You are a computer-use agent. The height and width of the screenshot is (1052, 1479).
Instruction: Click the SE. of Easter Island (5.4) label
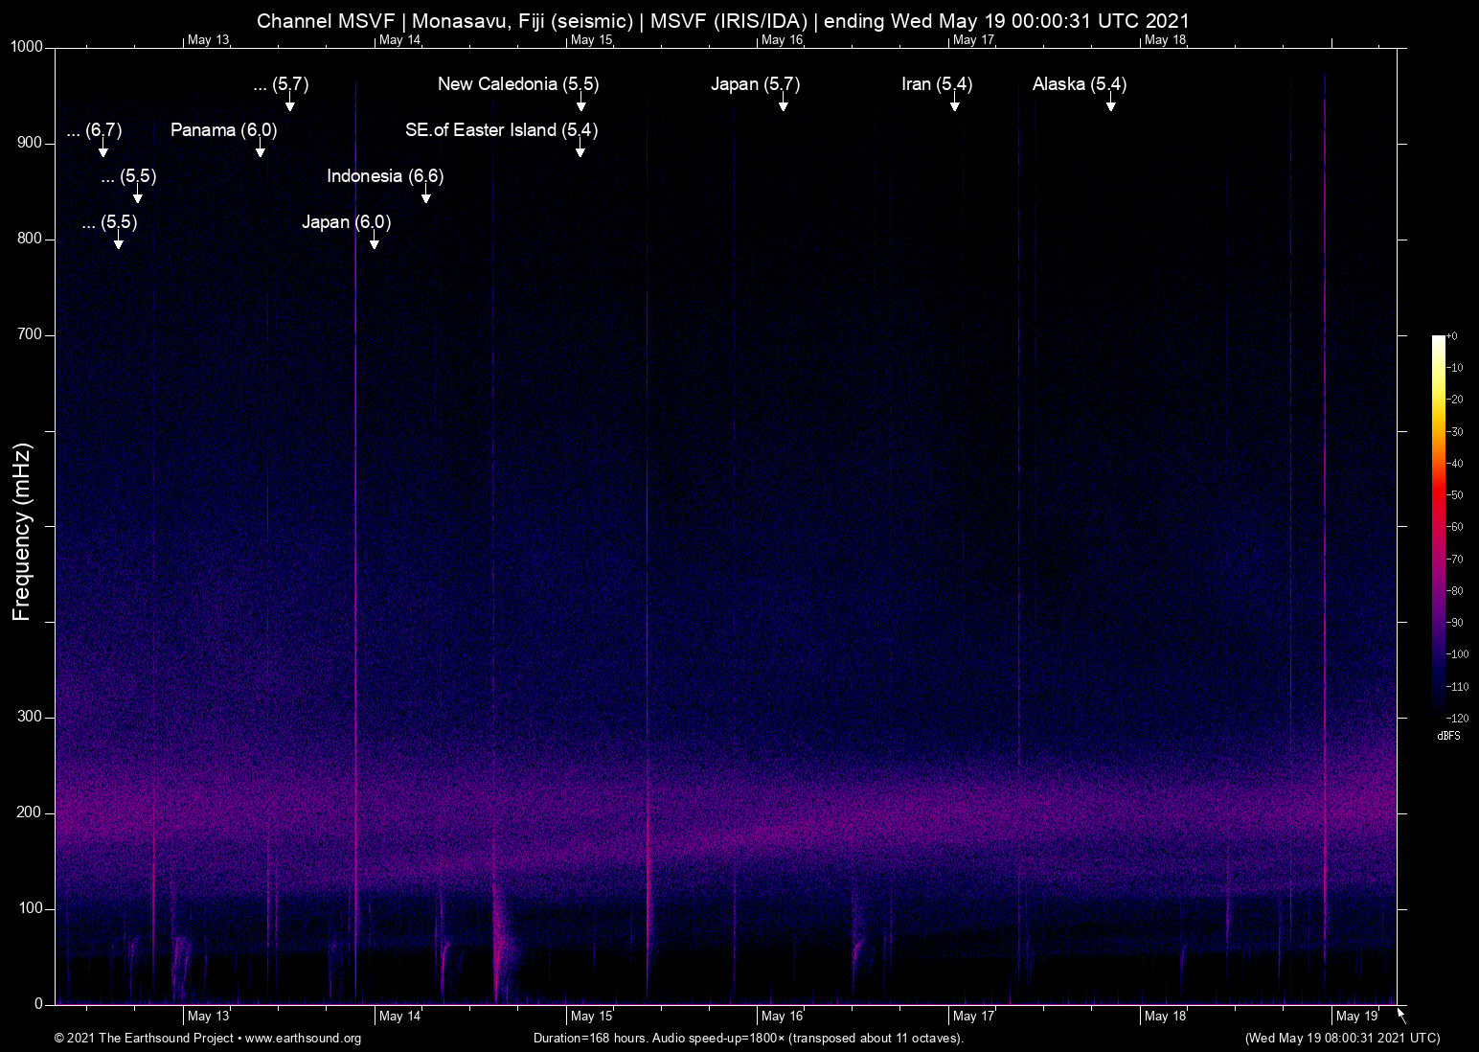point(500,130)
